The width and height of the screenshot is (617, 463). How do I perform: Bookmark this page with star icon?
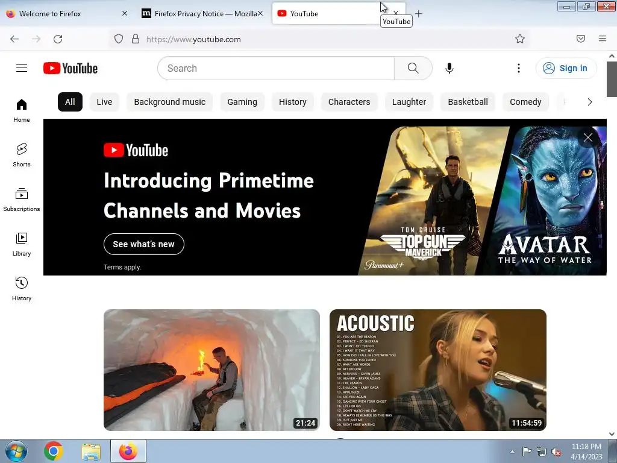[520, 39]
